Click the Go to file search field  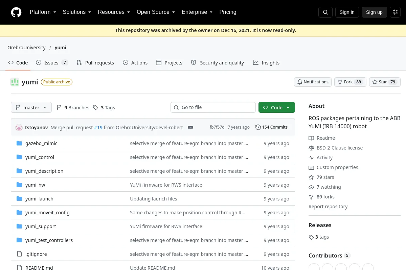[x=213, y=107]
